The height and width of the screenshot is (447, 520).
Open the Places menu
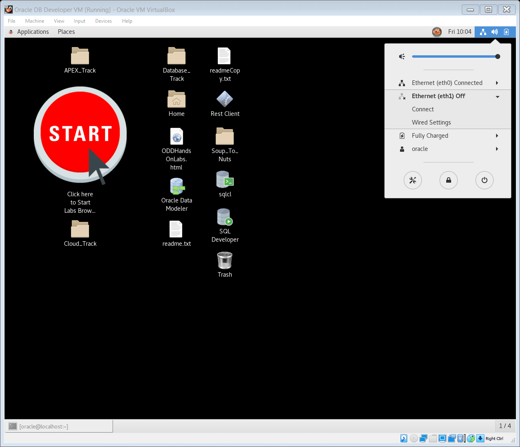pos(66,32)
